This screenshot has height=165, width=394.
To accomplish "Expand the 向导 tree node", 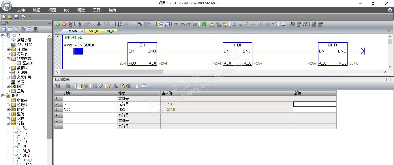I will click(x=8, y=86).
